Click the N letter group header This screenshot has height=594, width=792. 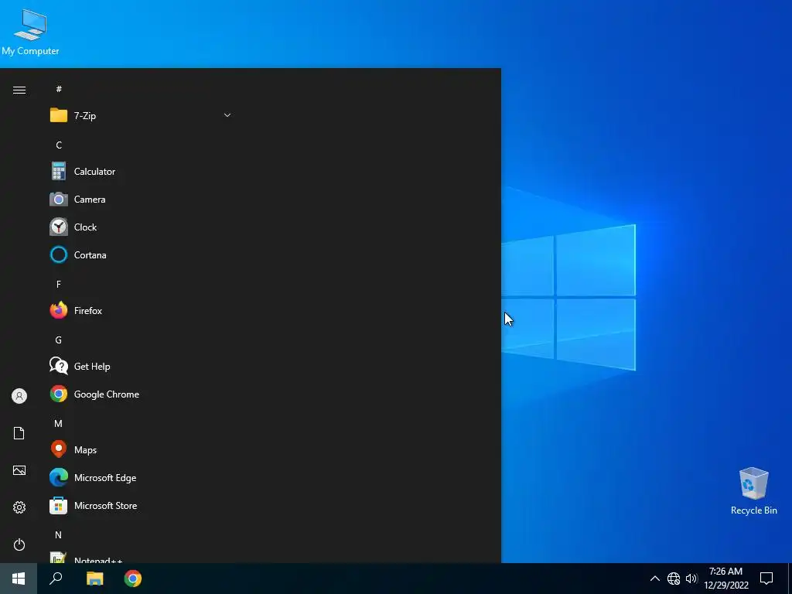59,534
